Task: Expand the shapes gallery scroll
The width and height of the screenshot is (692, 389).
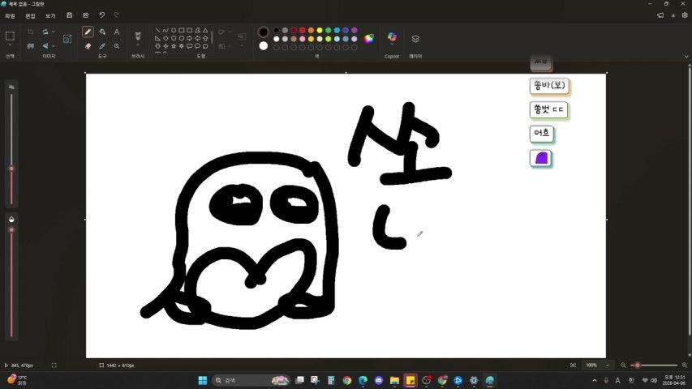Action: (x=211, y=38)
